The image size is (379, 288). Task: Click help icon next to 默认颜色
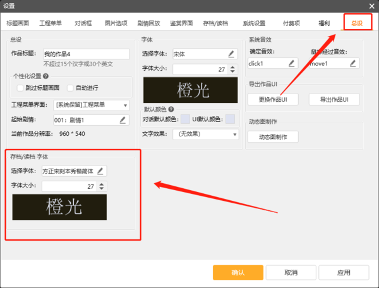(171, 109)
